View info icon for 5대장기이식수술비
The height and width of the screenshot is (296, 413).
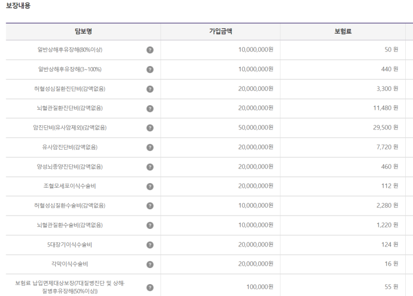coord(150,245)
